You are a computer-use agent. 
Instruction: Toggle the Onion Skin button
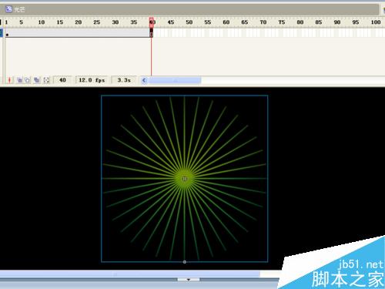point(19,80)
